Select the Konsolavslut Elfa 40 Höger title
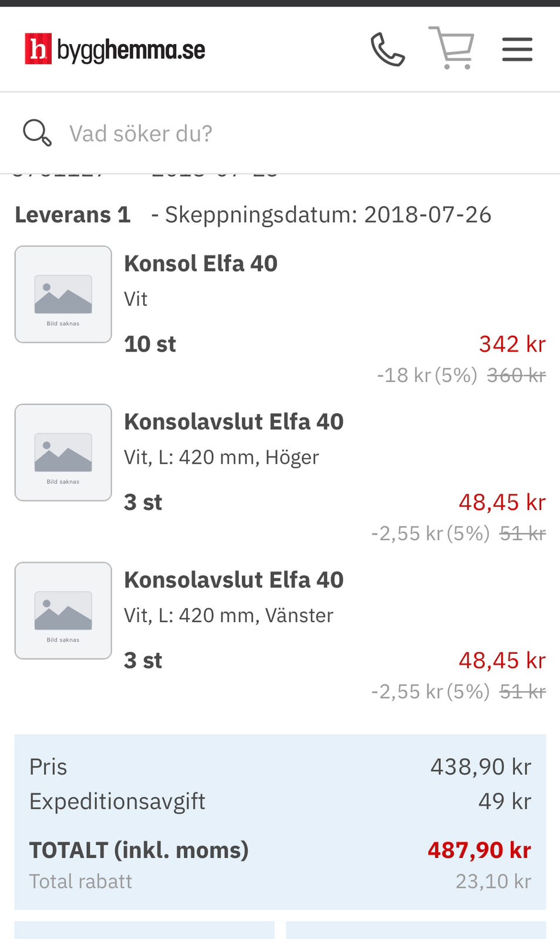560x939 pixels. click(x=234, y=421)
